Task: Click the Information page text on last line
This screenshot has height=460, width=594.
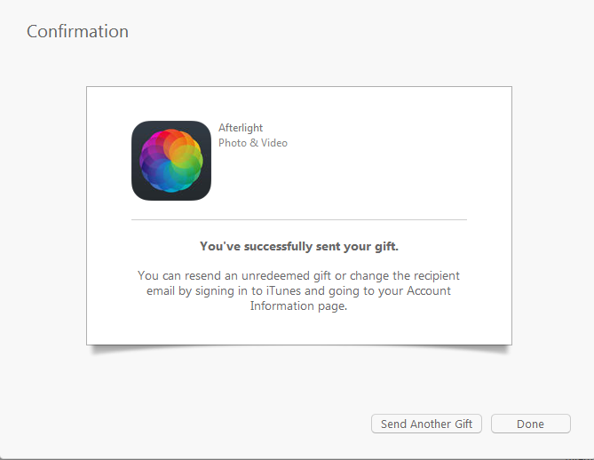Action: (298, 306)
